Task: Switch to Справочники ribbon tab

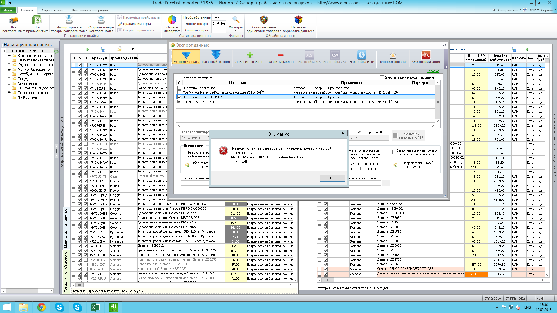Action: (x=53, y=10)
